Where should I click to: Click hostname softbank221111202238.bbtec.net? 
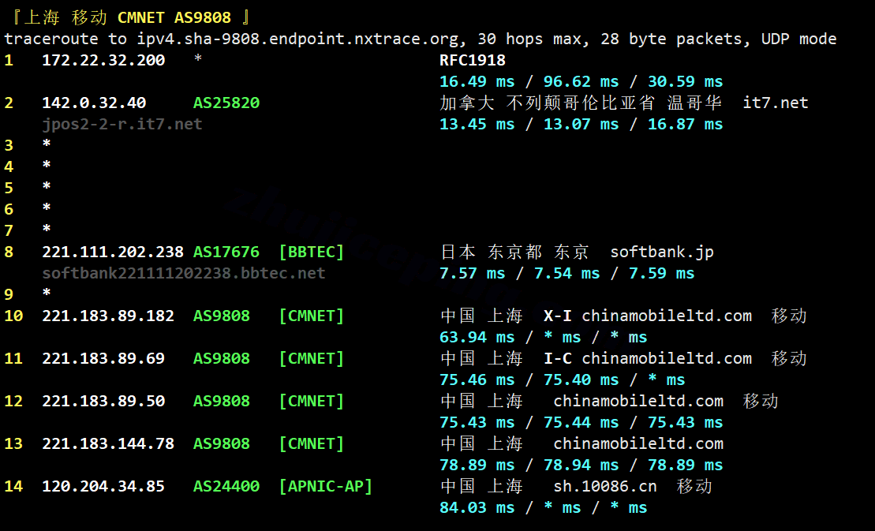tap(184, 273)
